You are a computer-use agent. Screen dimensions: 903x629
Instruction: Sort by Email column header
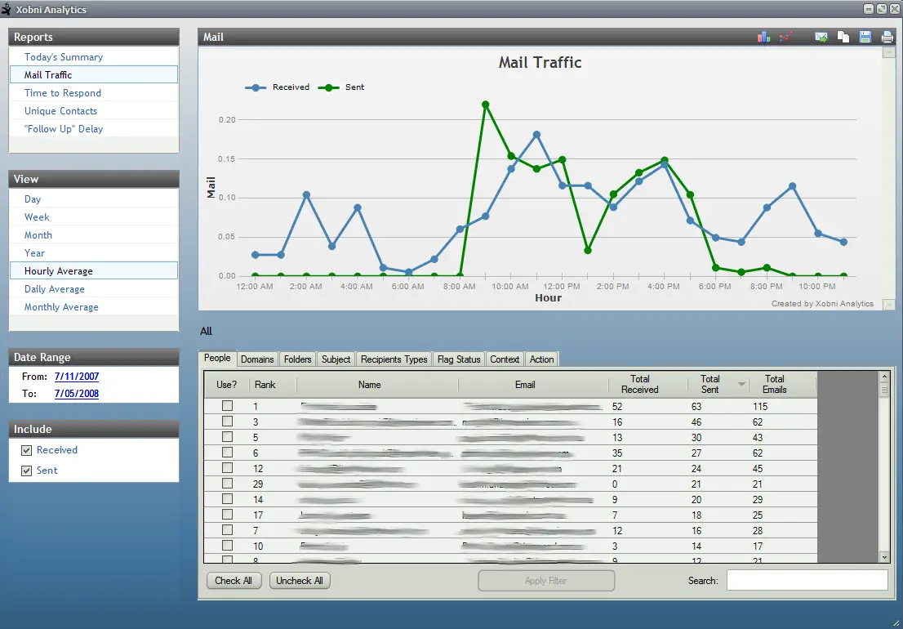[x=533, y=384]
